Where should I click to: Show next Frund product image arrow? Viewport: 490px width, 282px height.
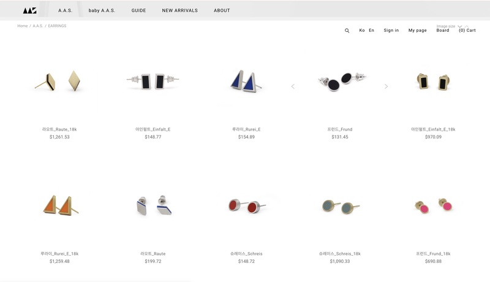pos(386,86)
